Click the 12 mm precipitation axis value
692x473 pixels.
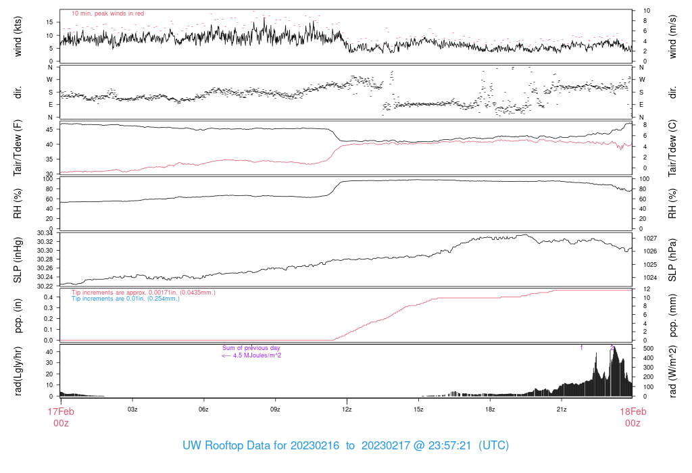[647, 289]
